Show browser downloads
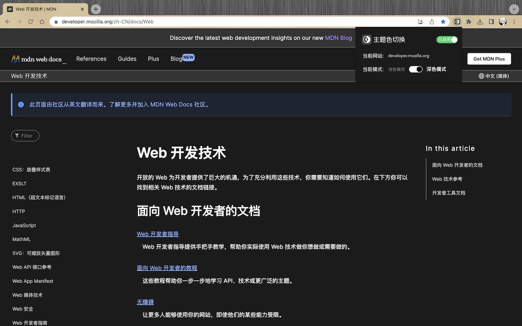 [480, 22]
